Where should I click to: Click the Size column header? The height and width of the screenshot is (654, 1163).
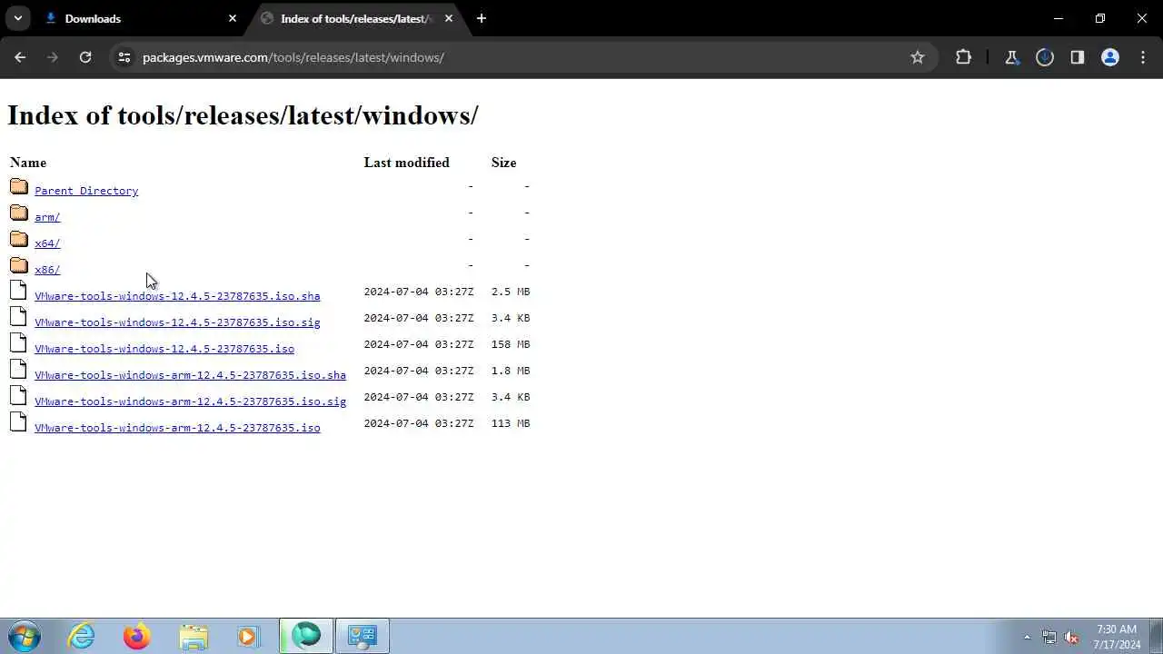[503, 163]
